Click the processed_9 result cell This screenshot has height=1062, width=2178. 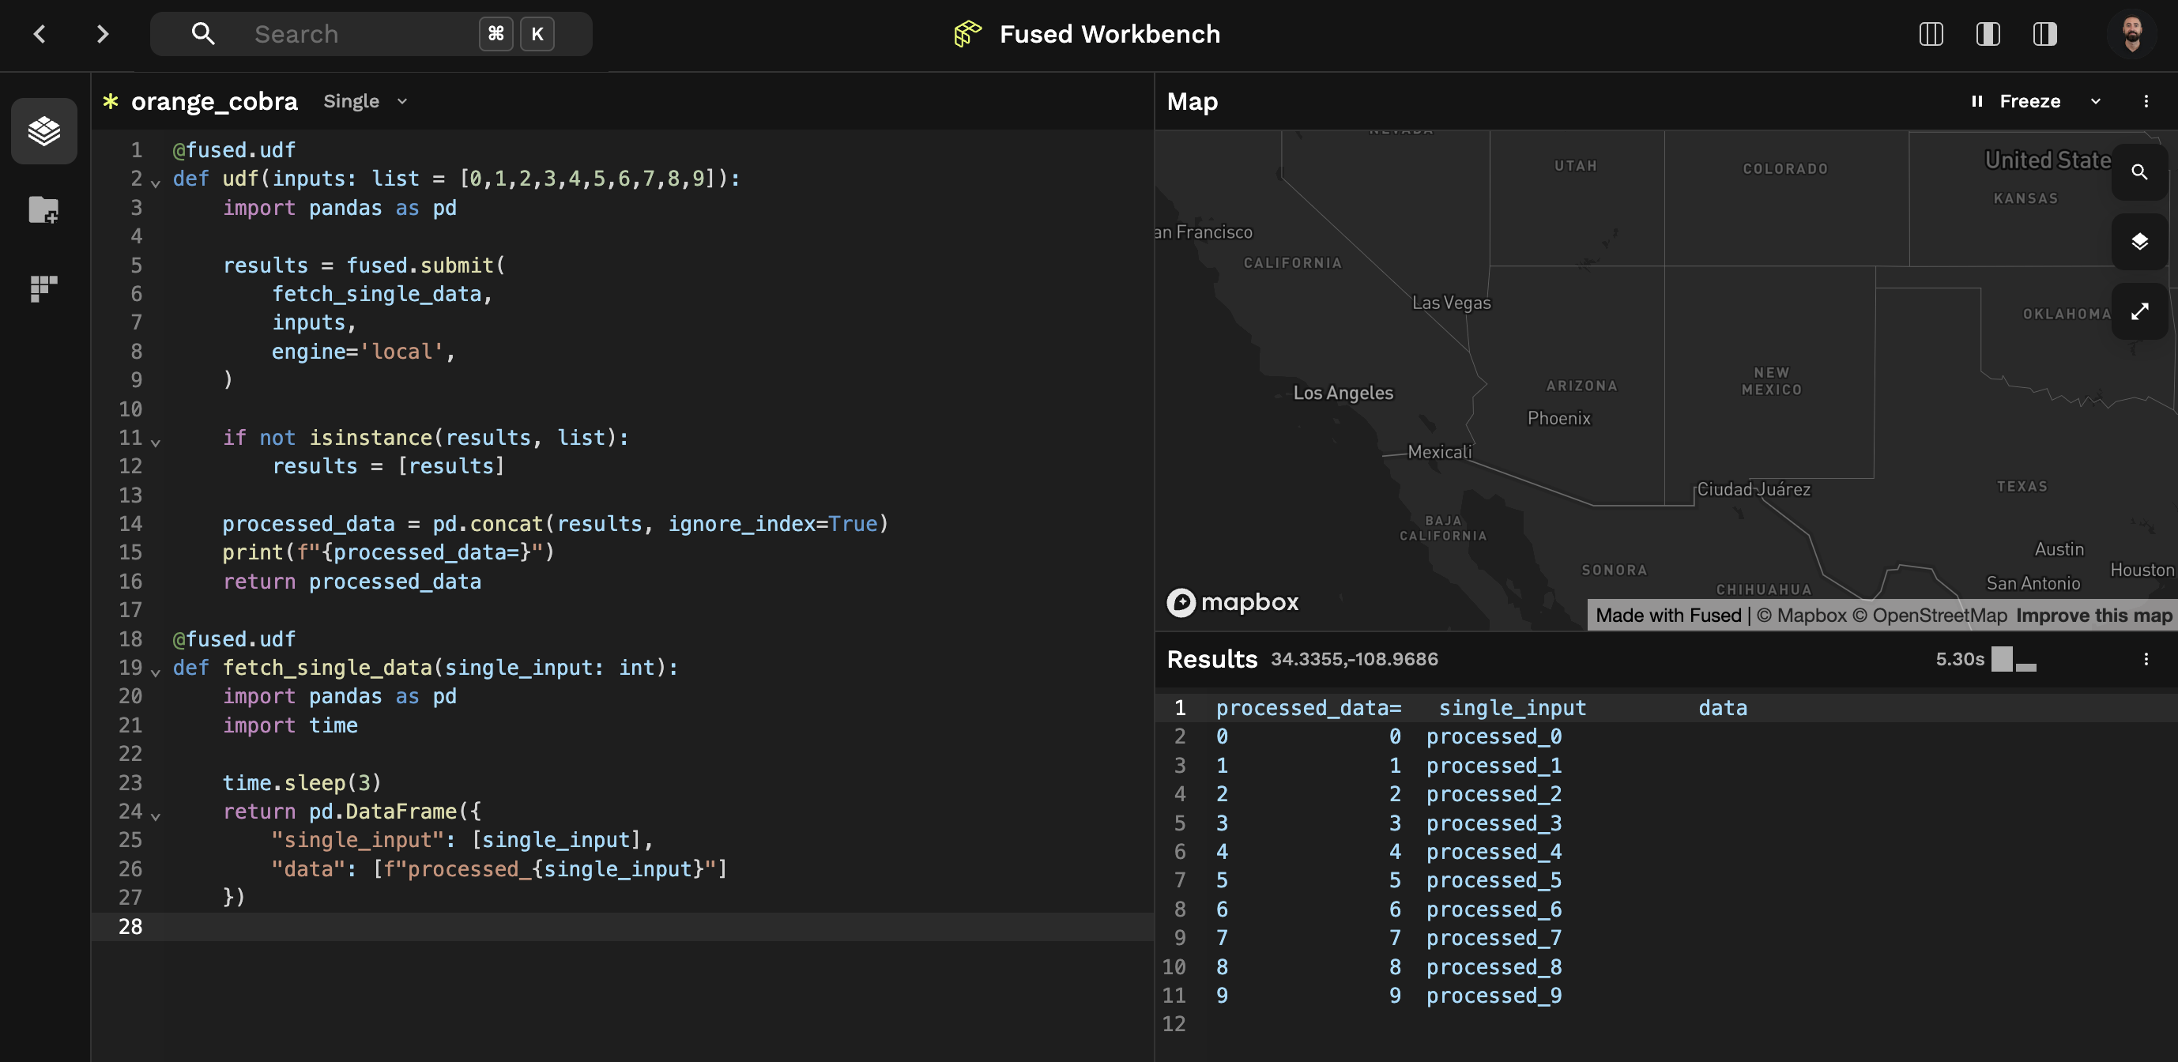(x=1494, y=995)
